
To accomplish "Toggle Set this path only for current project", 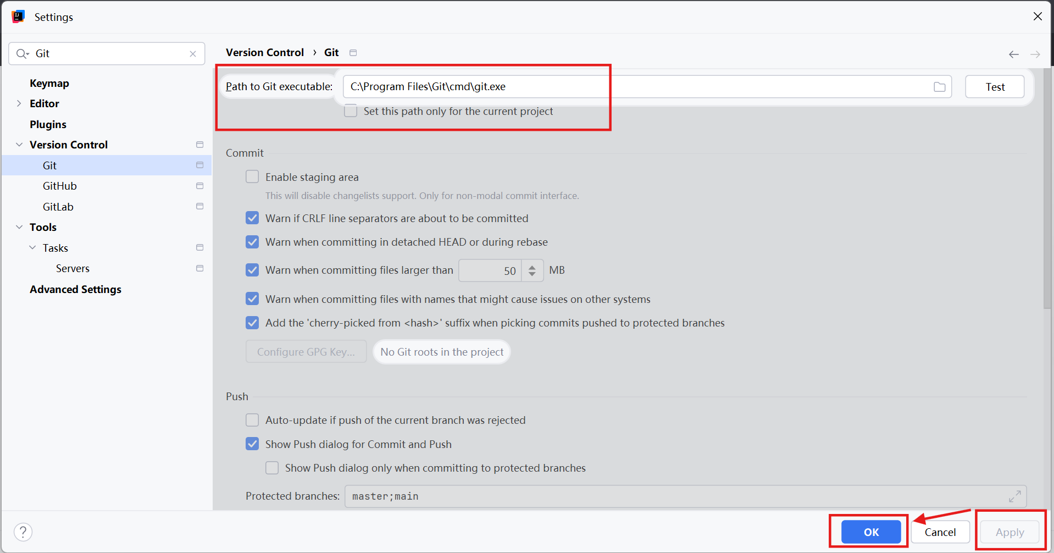I will point(351,111).
